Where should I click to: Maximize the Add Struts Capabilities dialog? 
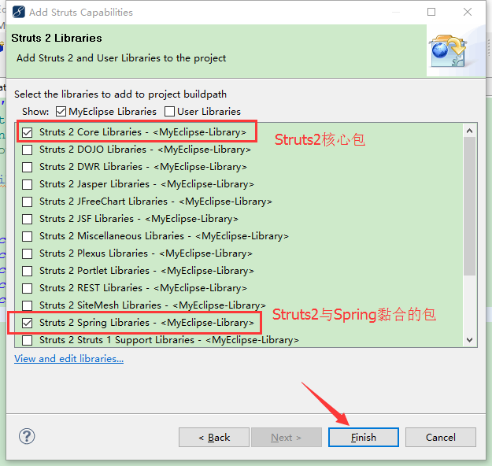(x=431, y=12)
